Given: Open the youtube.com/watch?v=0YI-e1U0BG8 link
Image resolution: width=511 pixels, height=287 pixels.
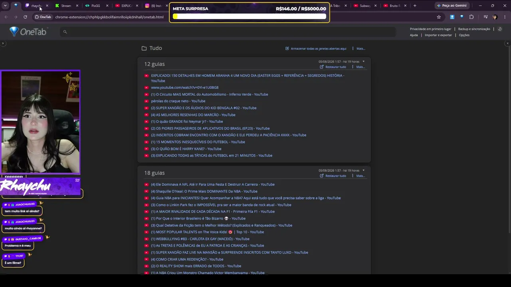Looking at the screenshot, I should [x=184, y=88].
